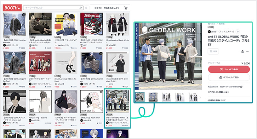This screenshot has width=257, height=139.
Task: Open the Ribbon Tie Heels thumbnail
Action: coord(66,63)
